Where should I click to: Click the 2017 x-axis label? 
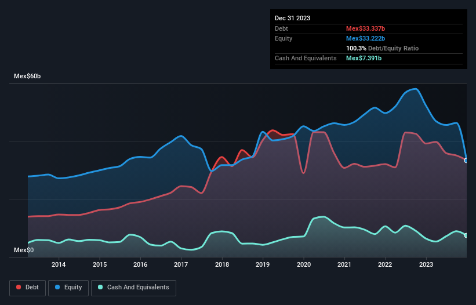181,264
